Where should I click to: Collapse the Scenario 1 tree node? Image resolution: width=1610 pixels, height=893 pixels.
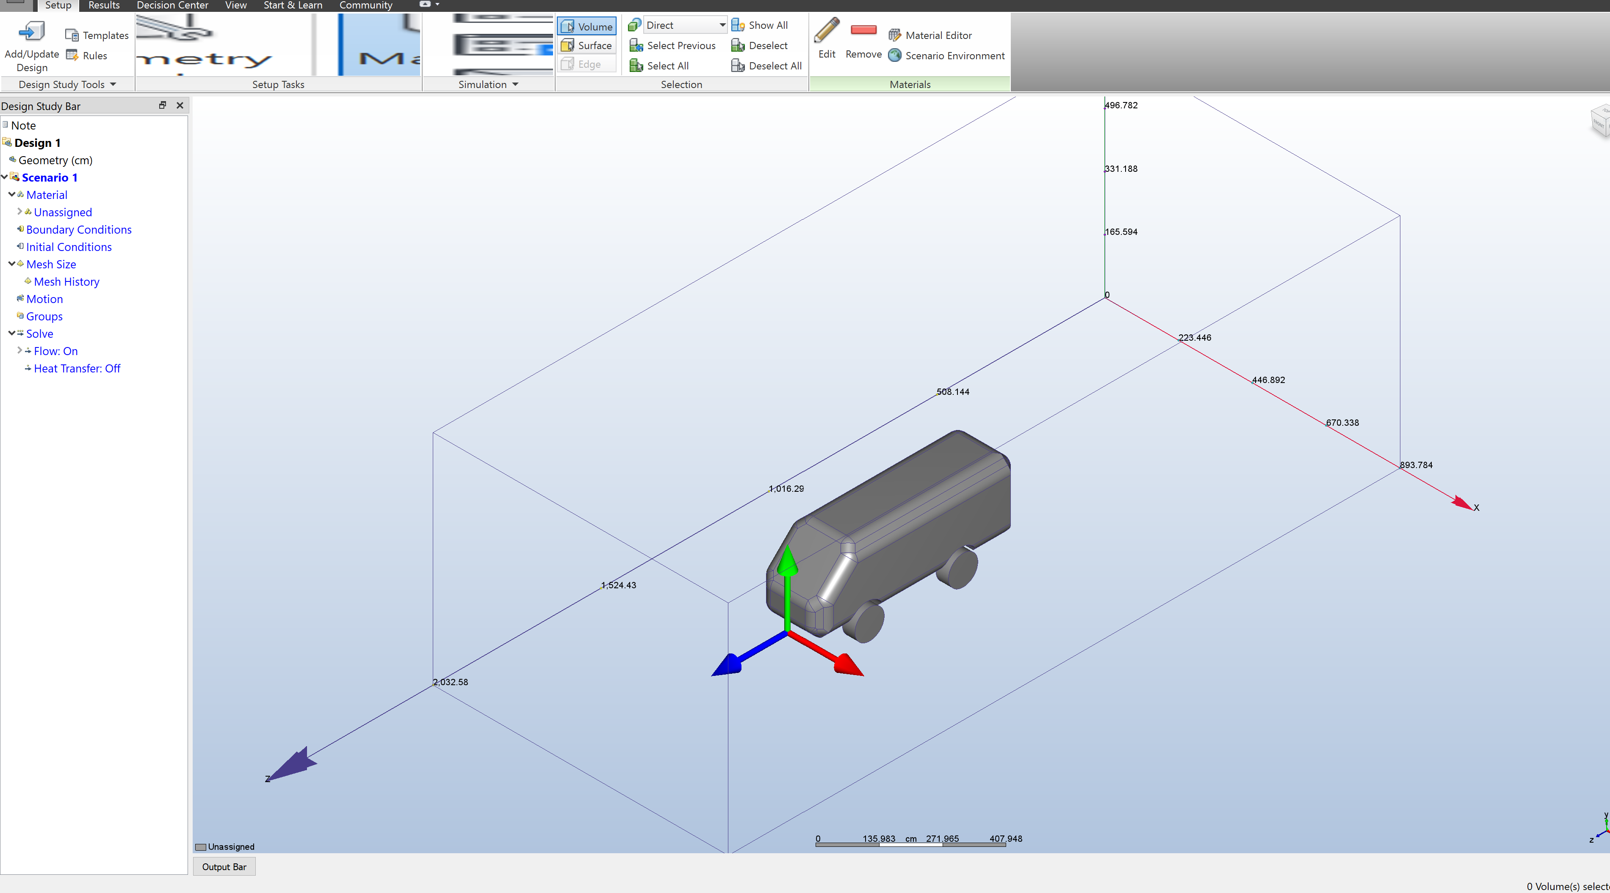(5, 177)
